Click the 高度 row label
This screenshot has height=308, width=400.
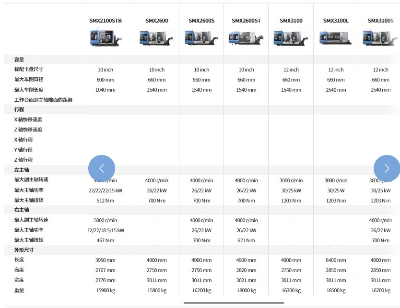tap(19, 270)
